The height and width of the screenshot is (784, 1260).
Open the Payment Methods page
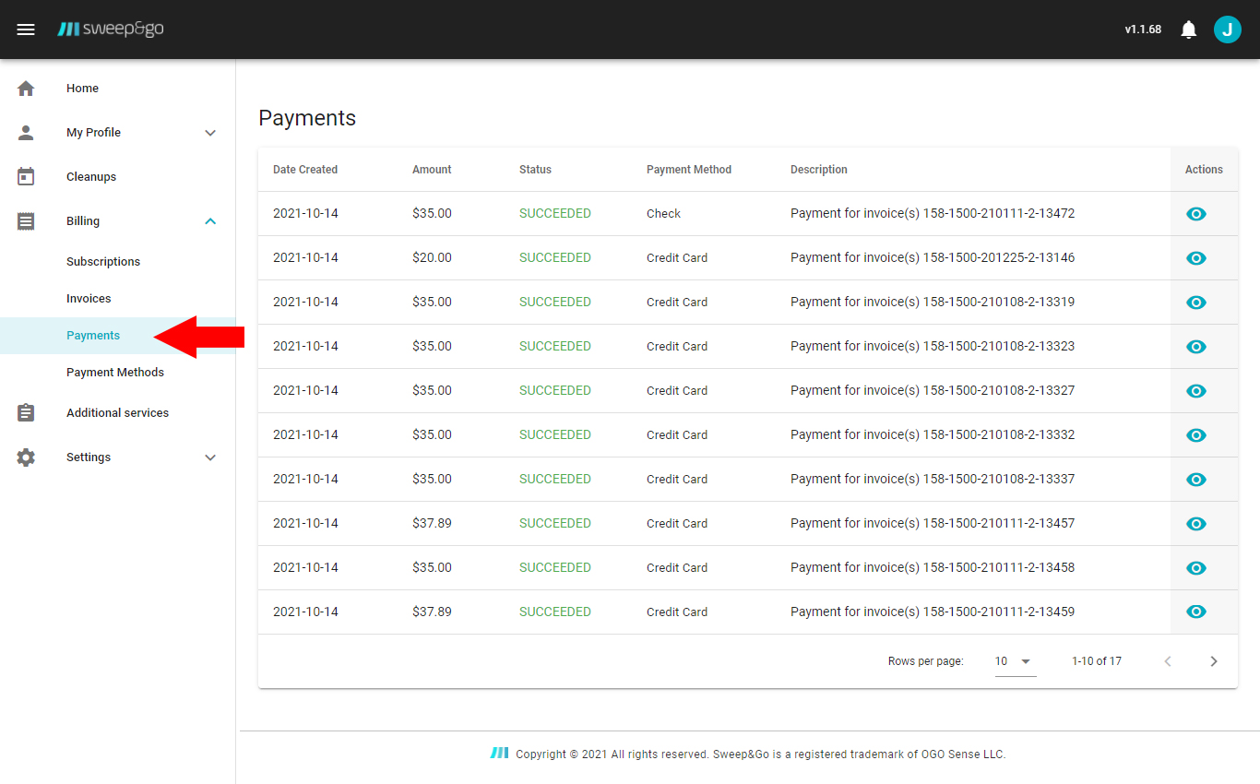coord(113,372)
